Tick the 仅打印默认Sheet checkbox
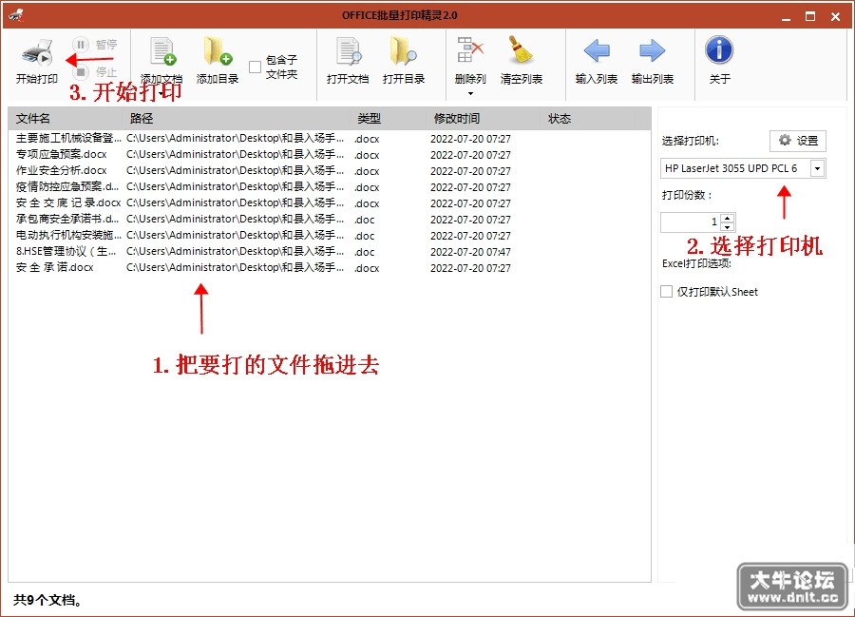The width and height of the screenshot is (855, 617). coord(666,291)
